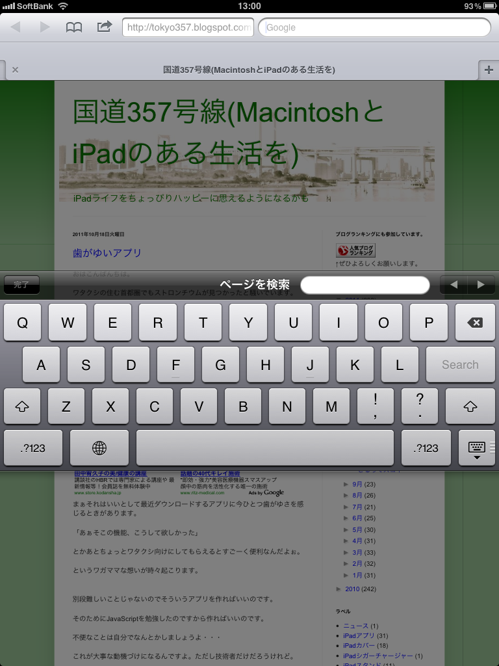499x666 pixels.
Task: Tap the left shift key
Action: 22,406
